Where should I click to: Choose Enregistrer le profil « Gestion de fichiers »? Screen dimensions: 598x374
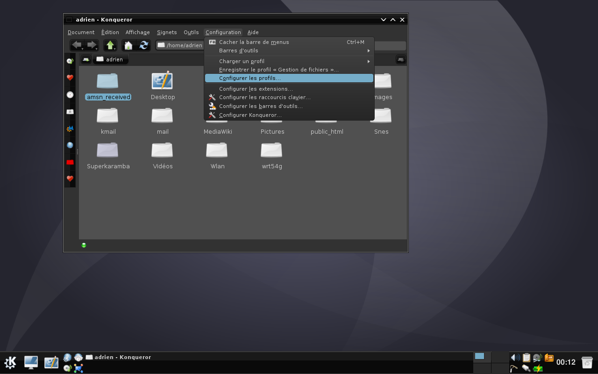click(x=289, y=70)
